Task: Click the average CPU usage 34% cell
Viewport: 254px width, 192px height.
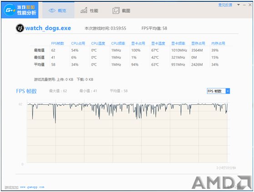Action: pyautogui.click(x=75, y=65)
